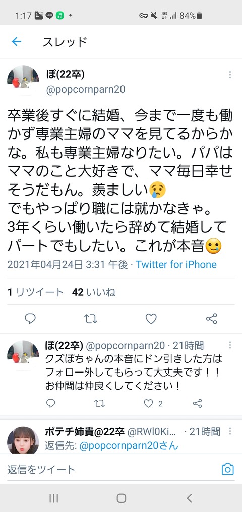Click the Twitter for iPhone link
The height and width of the screenshot is (512, 242).
click(176, 264)
